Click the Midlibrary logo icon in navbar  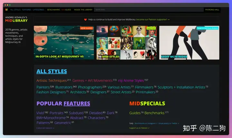point(6,10)
